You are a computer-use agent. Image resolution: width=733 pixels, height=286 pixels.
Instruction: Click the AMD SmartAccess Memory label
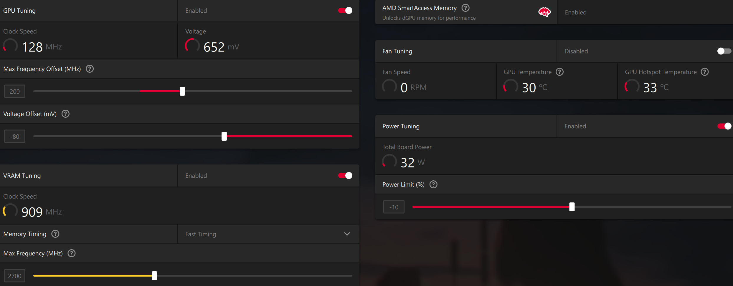(420, 8)
